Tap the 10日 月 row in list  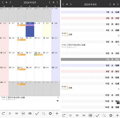(90, 78)
